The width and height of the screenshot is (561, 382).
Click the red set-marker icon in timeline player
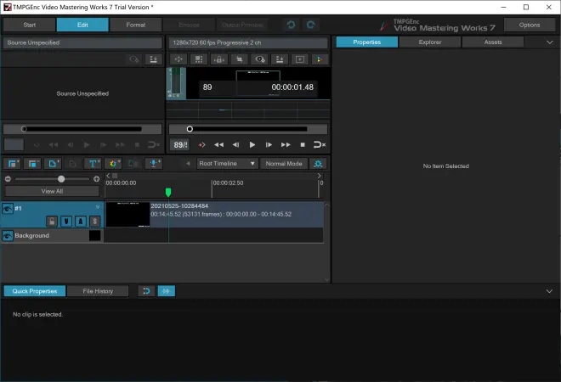[x=201, y=144]
